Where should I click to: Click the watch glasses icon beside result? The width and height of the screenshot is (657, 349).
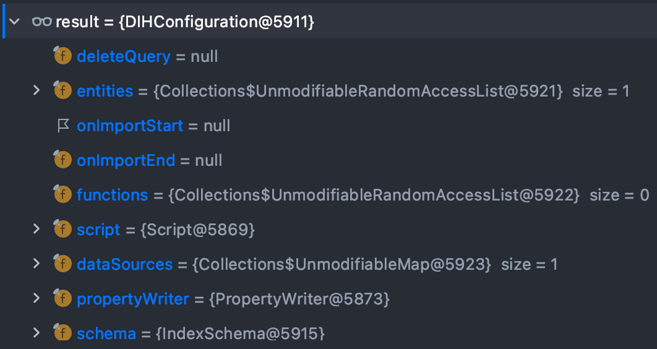(41, 22)
